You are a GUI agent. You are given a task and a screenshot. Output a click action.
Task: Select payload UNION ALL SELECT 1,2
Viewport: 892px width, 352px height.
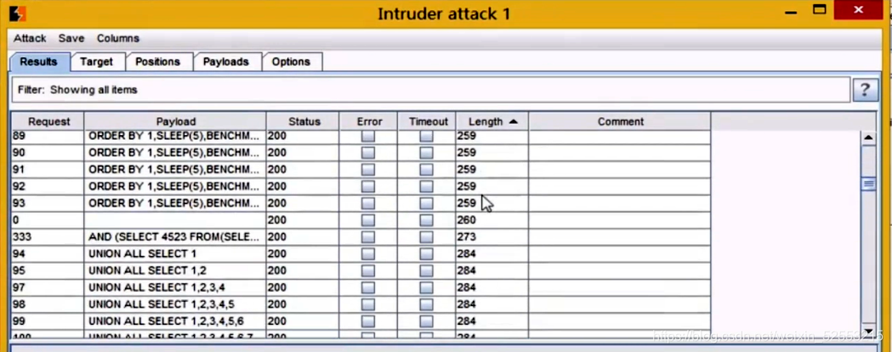click(x=175, y=270)
